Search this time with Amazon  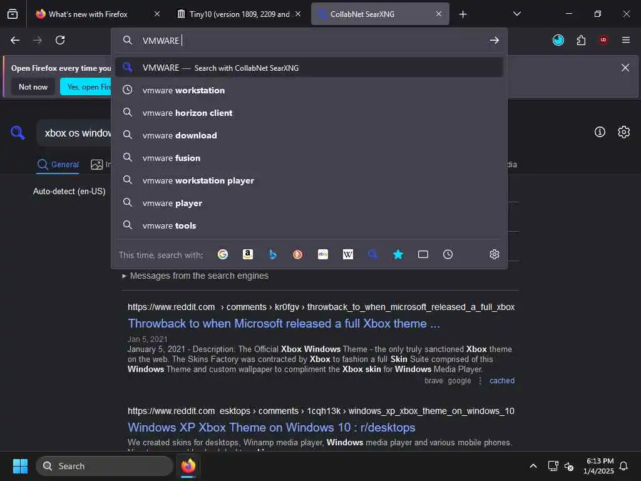(x=248, y=254)
